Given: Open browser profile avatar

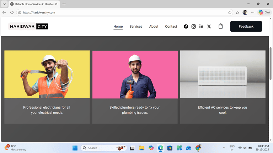Looking at the screenshot, I should click(x=245, y=12).
